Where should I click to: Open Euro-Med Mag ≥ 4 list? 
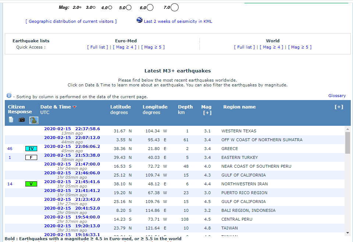click(x=125, y=47)
